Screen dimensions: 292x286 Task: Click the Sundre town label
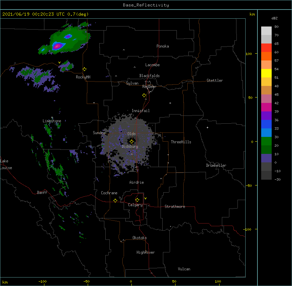99,133
